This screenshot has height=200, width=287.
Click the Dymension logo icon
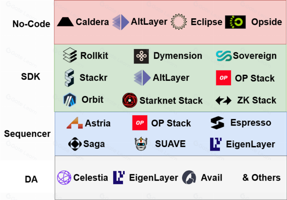click(141, 56)
